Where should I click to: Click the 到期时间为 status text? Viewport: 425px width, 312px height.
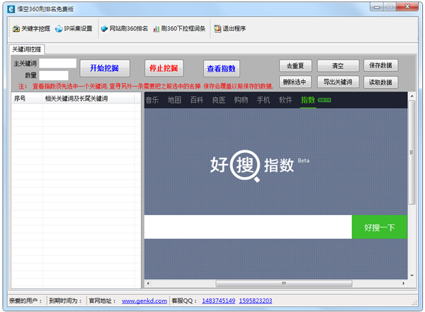[x=65, y=301]
